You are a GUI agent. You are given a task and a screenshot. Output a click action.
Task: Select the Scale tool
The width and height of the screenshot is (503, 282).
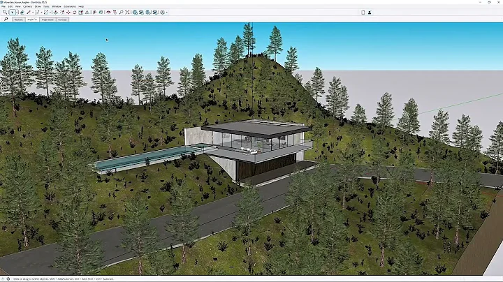tap(81, 12)
